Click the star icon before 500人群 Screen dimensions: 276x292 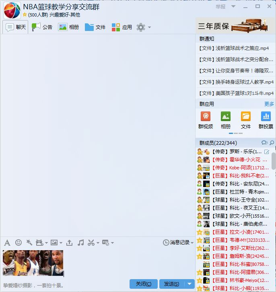click(25, 14)
